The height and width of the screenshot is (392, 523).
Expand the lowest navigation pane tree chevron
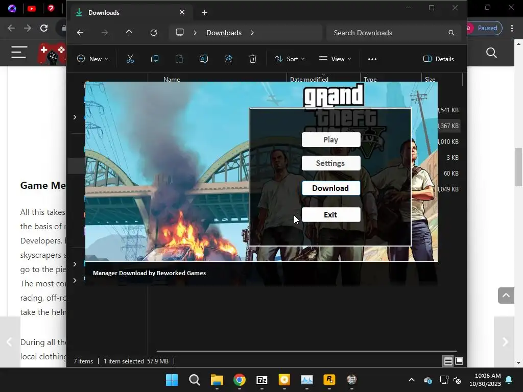75,280
